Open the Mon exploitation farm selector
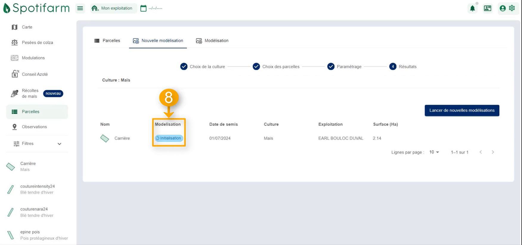Viewport: 522px width, 245px height. pyautogui.click(x=113, y=8)
